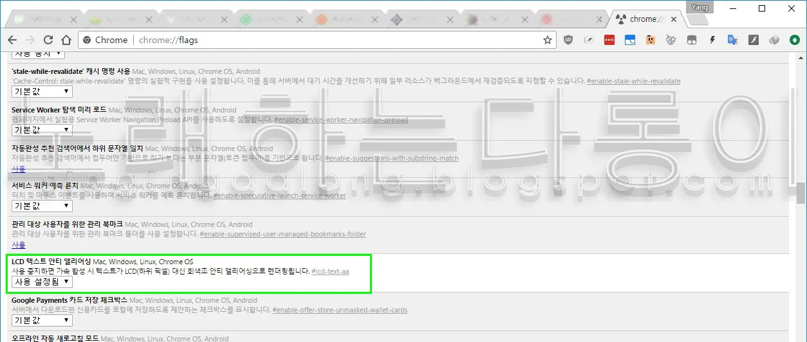This screenshot has height=342, width=807.
Task: Open #enable-supervised-user-managed-bookmarks-folder link
Action: point(283,234)
